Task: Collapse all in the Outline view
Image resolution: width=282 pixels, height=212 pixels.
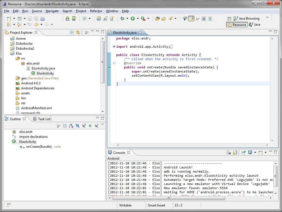Action: 65,126
